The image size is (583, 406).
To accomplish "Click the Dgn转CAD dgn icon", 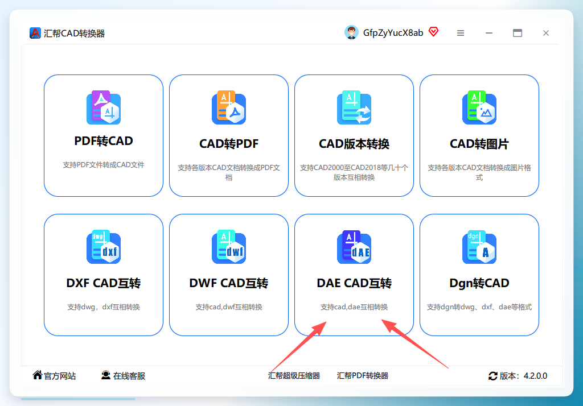I will click(x=479, y=247).
